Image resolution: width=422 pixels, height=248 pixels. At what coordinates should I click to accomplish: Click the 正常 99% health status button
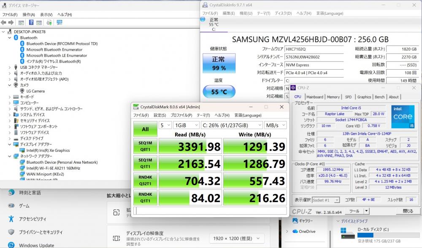click(219, 64)
